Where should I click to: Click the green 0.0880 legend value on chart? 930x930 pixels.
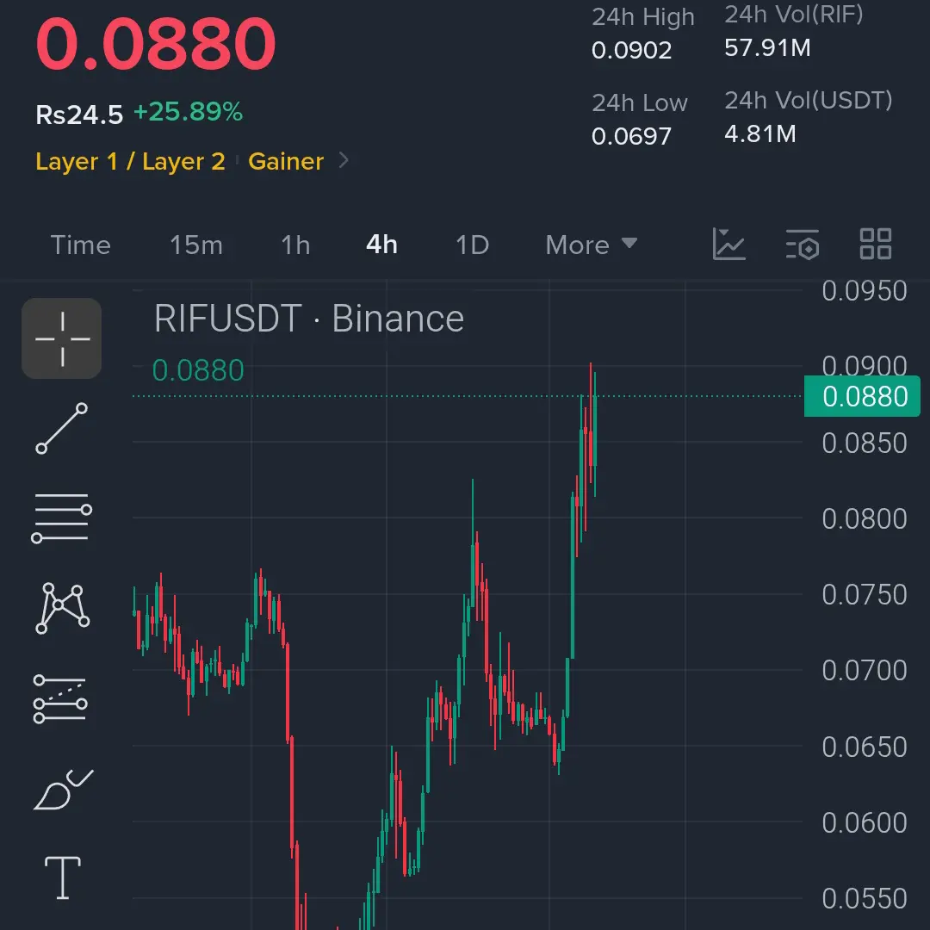[x=198, y=370]
